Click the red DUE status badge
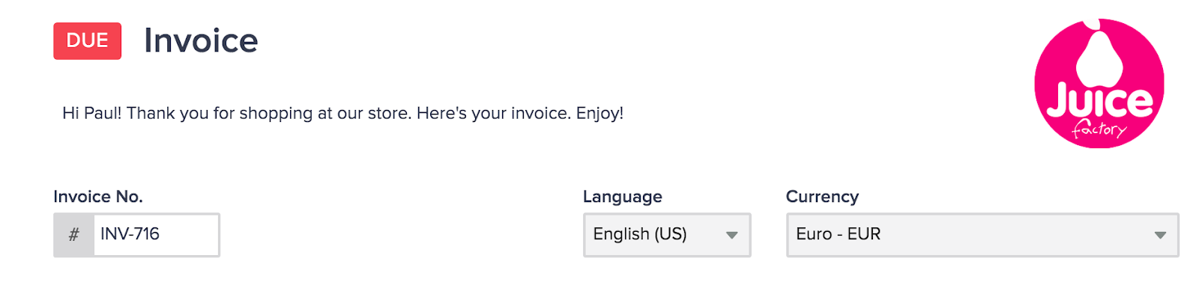The image size is (1199, 291). coord(87,41)
